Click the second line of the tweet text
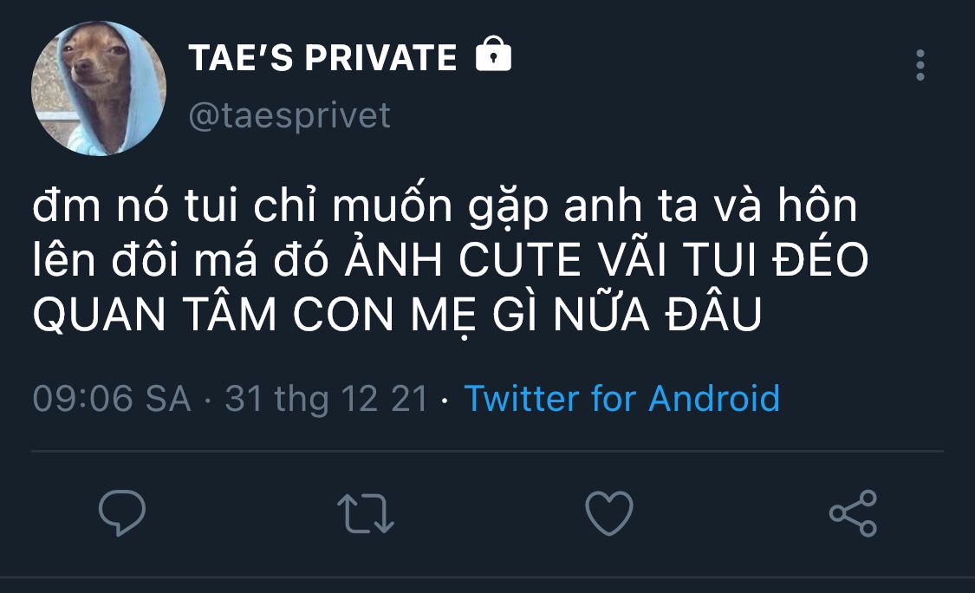The width and height of the screenshot is (975, 593). [x=450, y=263]
